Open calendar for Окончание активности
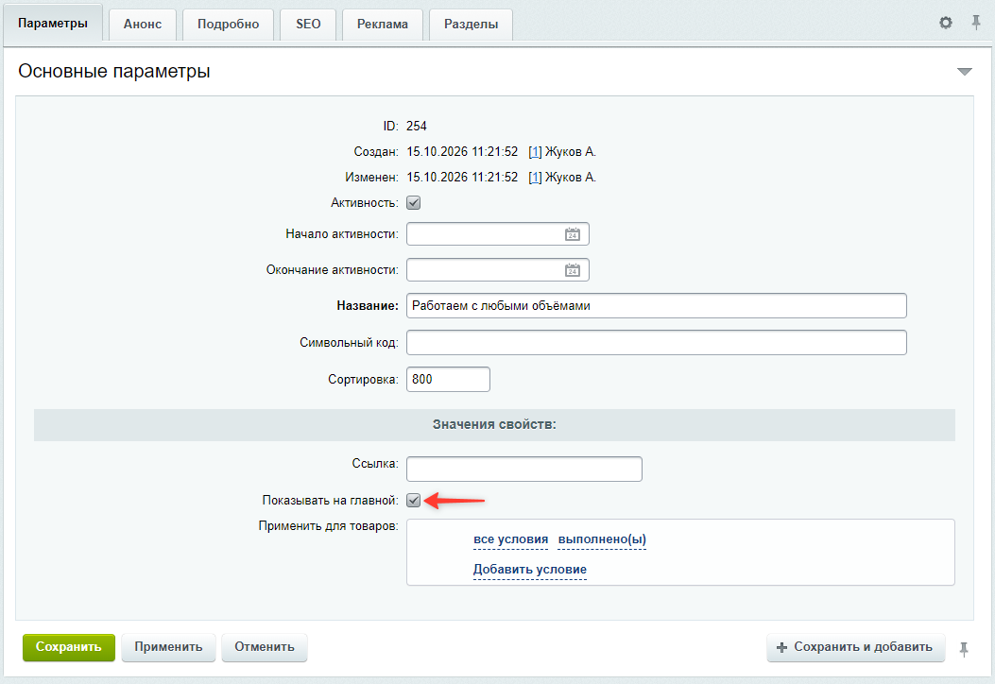Viewport: 995px width, 684px height. 573,270
